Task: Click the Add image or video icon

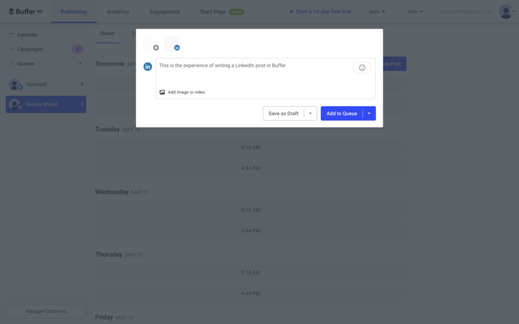Action: pos(162,92)
